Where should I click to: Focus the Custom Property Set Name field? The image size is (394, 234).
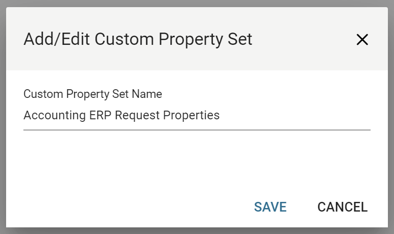click(196, 116)
